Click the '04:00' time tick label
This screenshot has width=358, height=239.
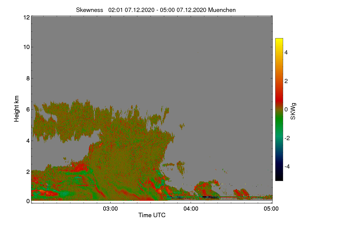191,209
